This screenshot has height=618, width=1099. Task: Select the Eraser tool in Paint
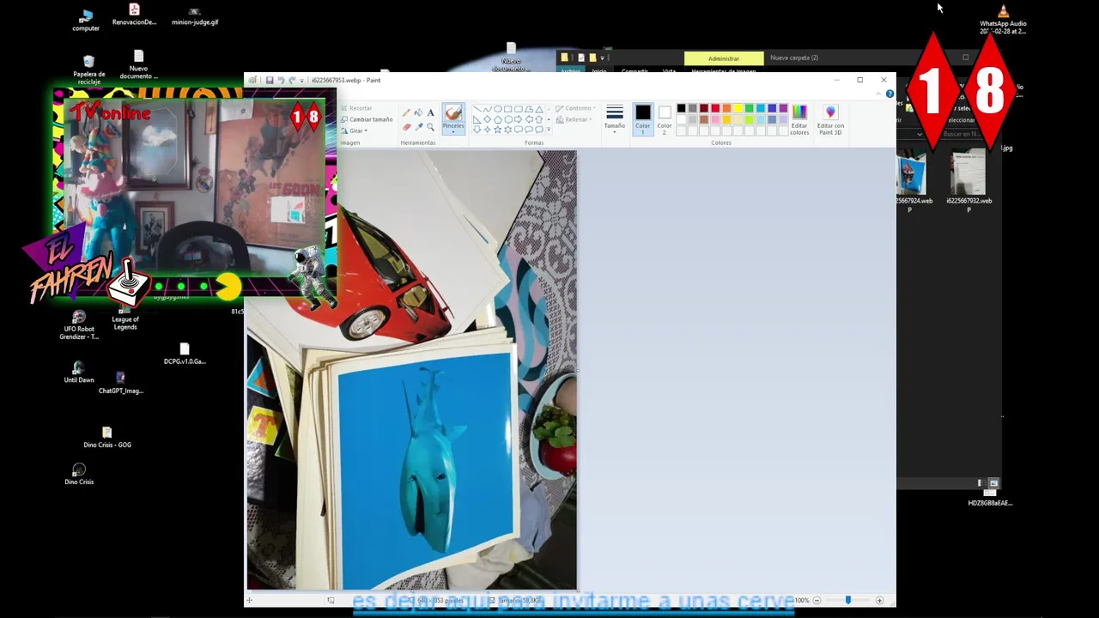click(406, 127)
